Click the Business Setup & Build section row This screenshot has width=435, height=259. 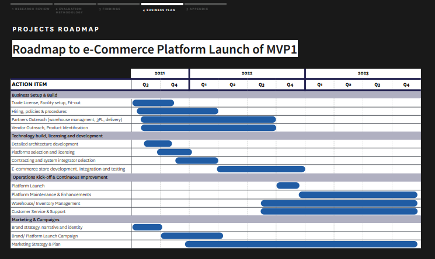click(215, 95)
